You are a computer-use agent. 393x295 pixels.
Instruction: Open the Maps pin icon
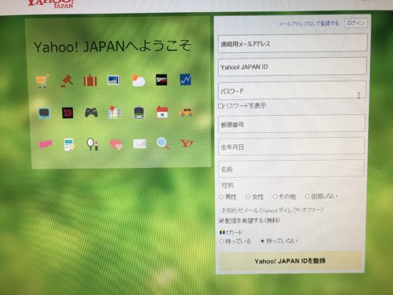pyautogui.click(x=115, y=112)
